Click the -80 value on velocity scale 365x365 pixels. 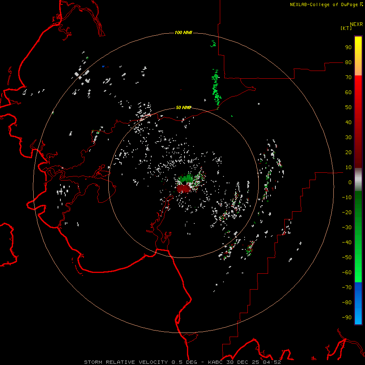click(347, 303)
